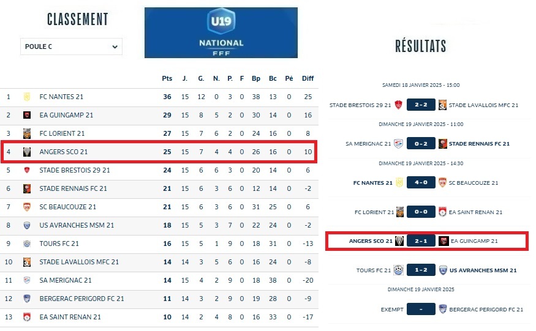Click EA Saint Renan crest in results
Screen dimensions: 536x331
click(442, 212)
